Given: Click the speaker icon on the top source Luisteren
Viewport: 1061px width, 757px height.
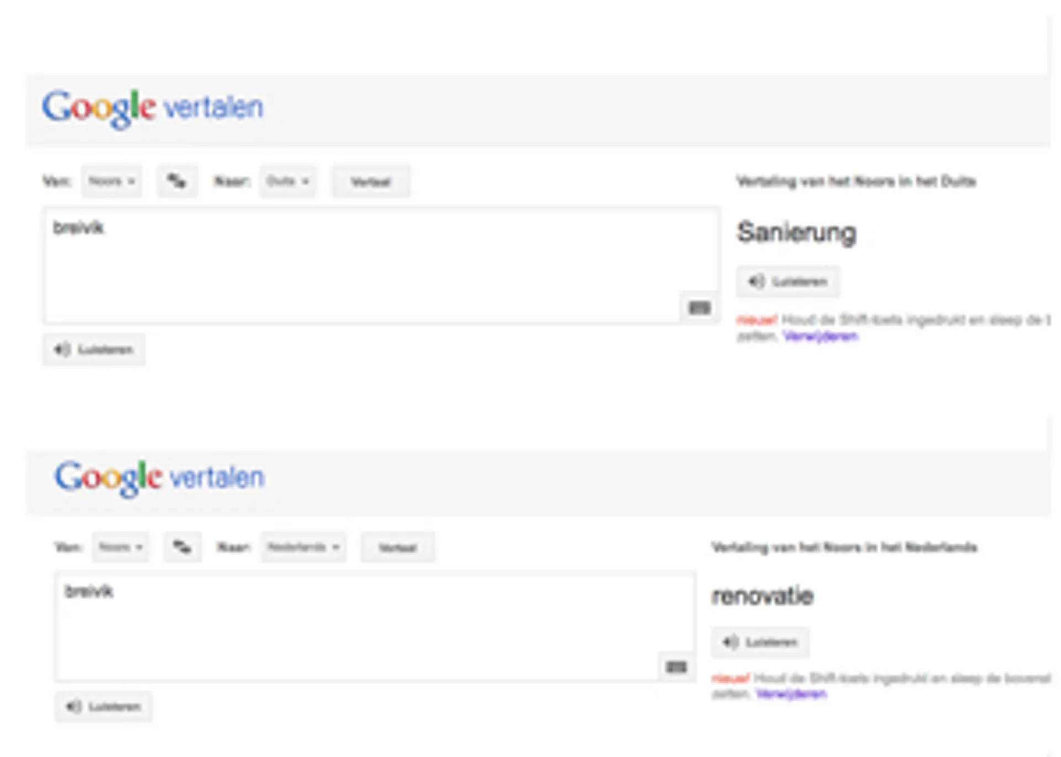Looking at the screenshot, I should pyautogui.click(x=62, y=350).
